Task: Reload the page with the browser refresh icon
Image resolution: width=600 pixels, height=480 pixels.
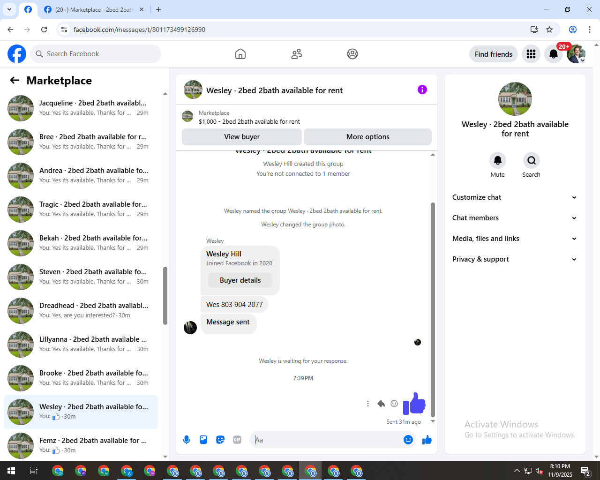Action: point(44,30)
